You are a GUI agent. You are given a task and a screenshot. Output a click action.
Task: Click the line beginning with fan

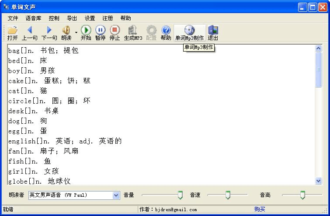tap(43, 151)
